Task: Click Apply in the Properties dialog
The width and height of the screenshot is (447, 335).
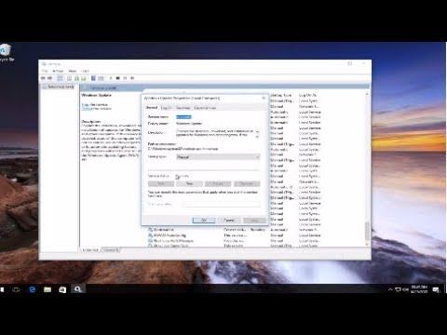Action: 254,220
